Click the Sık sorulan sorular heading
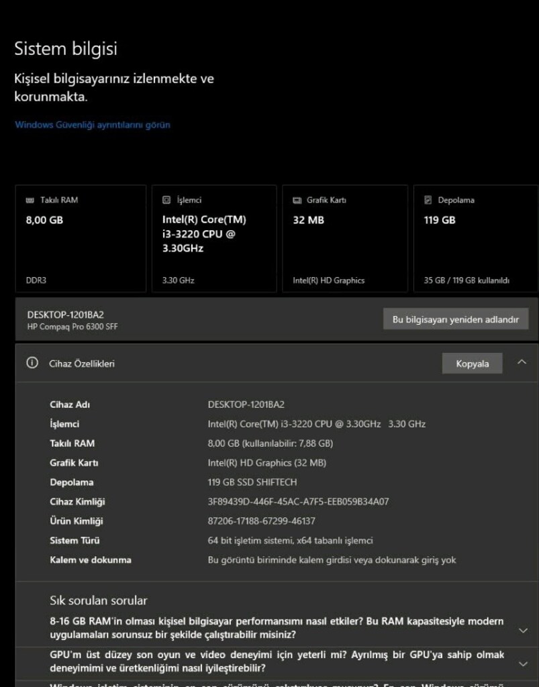 [98, 600]
